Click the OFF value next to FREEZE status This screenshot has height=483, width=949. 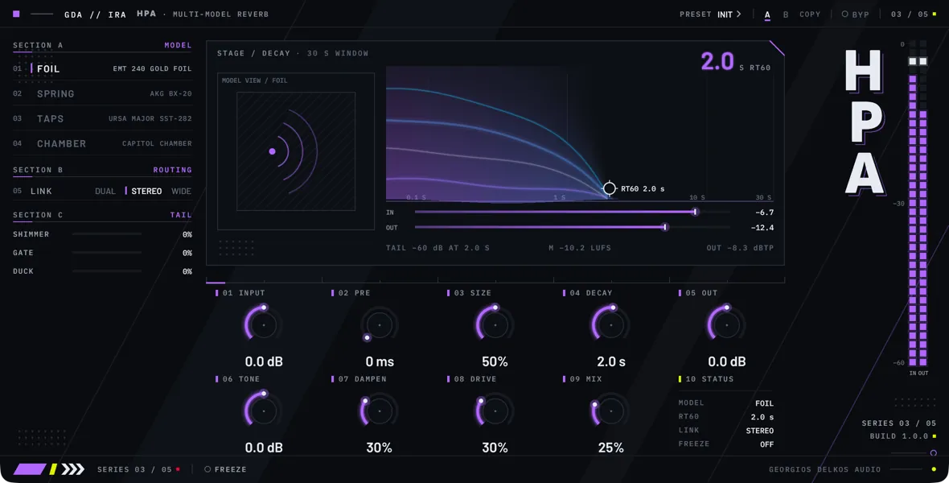tap(766, 444)
